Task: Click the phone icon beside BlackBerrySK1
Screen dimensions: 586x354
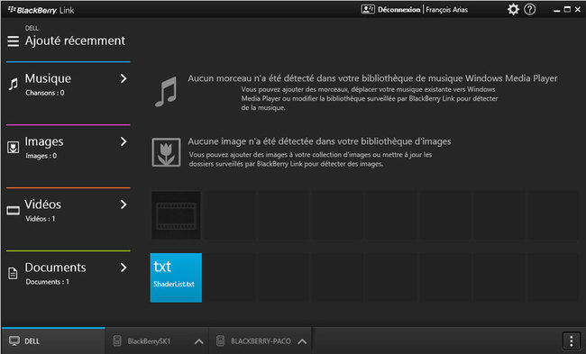Action: pyautogui.click(x=117, y=340)
